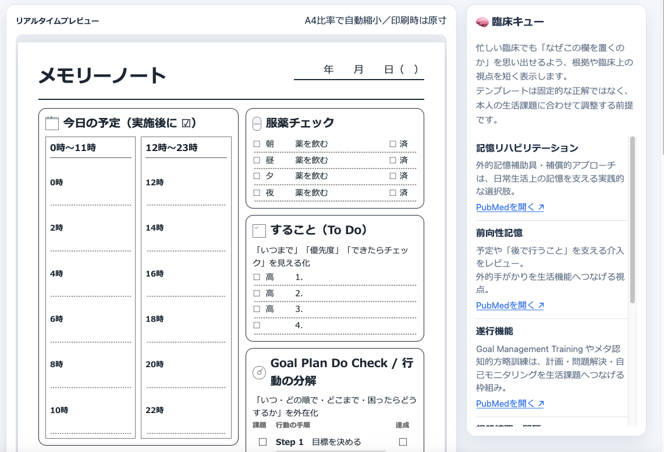Open the PubMed link under 前向性記憶
Image resolution: width=664 pixels, height=452 pixels.
coord(510,305)
